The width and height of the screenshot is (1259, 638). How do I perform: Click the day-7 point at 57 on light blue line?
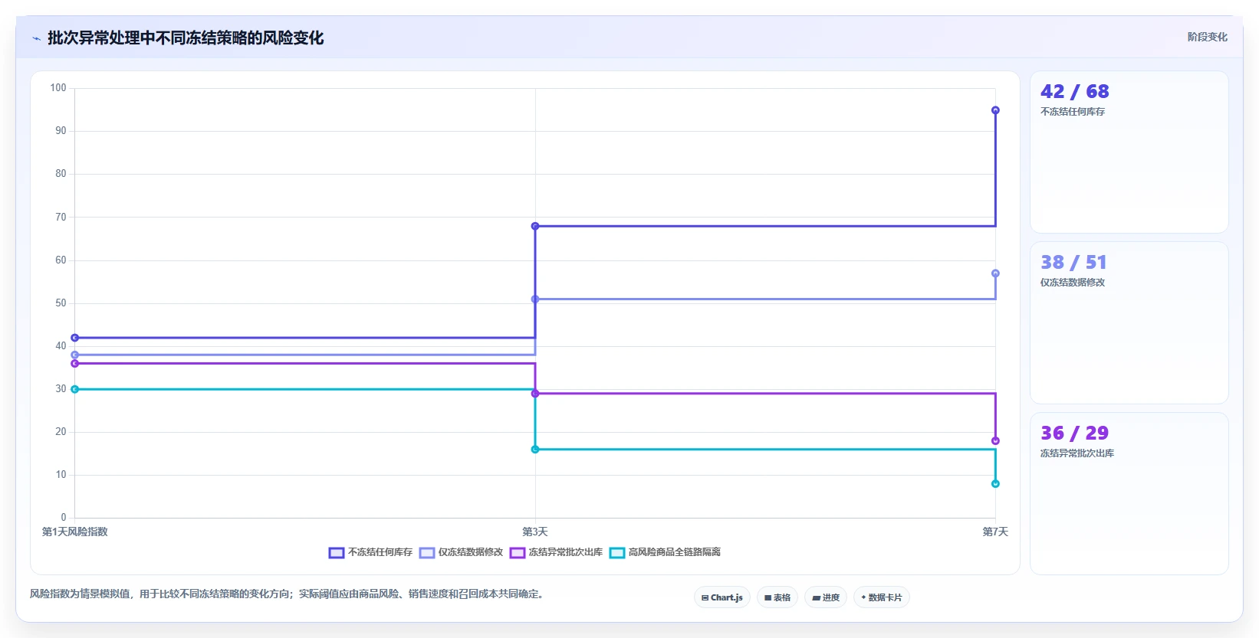[995, 273]
